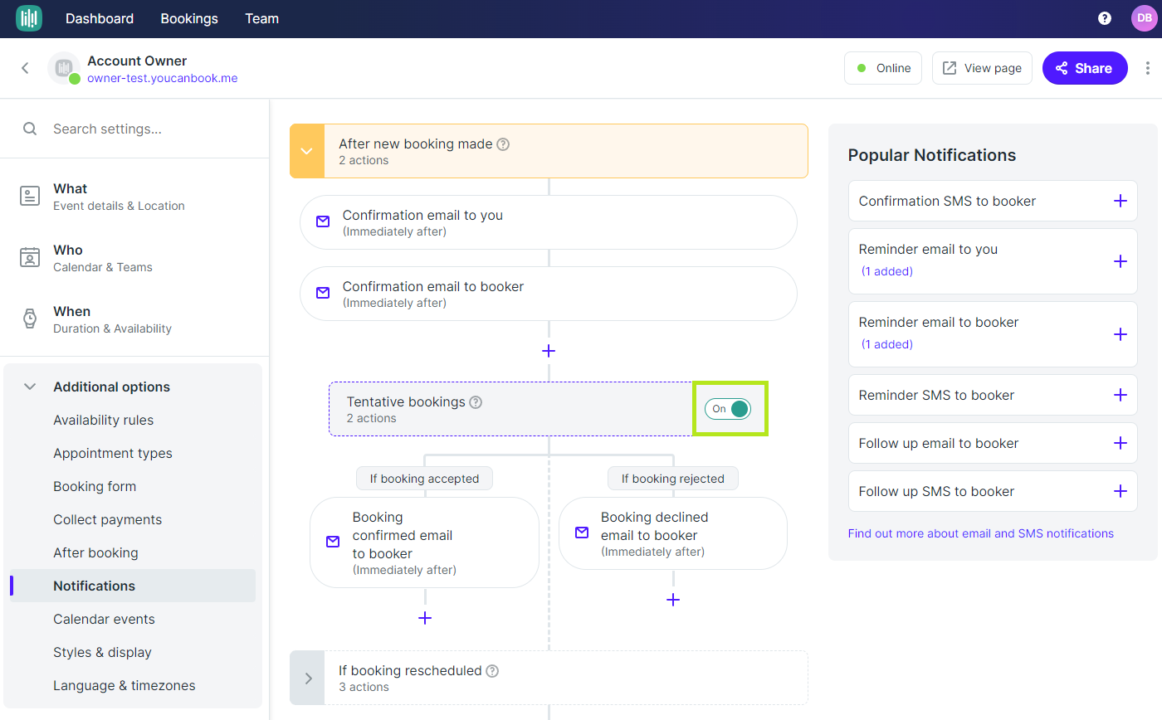Click the back arrow beside Account Owner
Screen dimensions: 1162x720
tap(25, 68)
